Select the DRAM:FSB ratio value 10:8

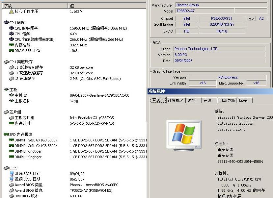click(73, 51)
